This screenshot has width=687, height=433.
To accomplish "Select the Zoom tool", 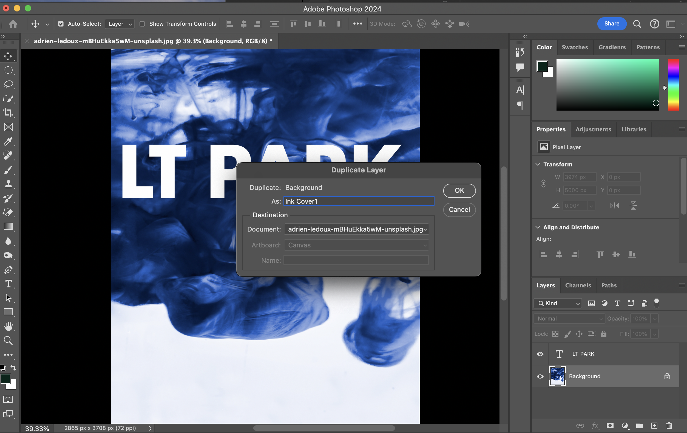I will [8, 340].
